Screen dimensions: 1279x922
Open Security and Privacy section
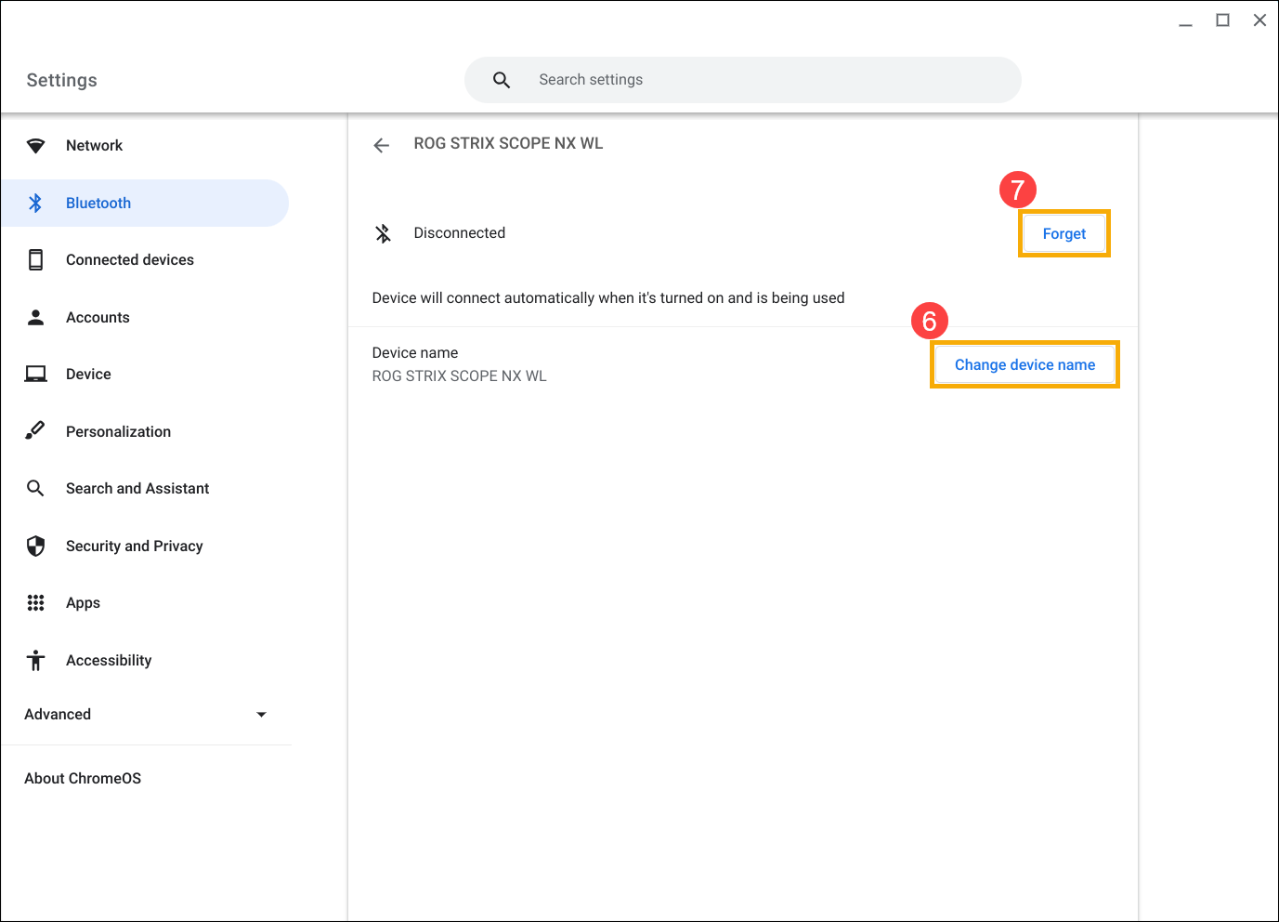(145, 546)
